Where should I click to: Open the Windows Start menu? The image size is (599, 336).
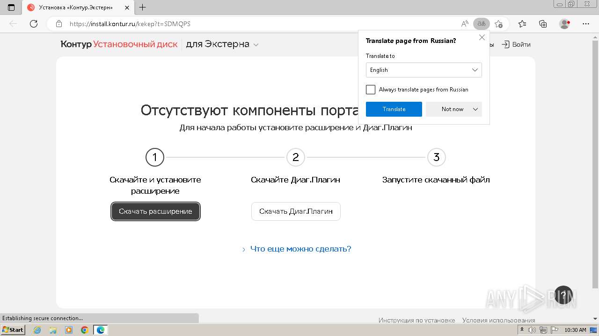click(13, 330)
